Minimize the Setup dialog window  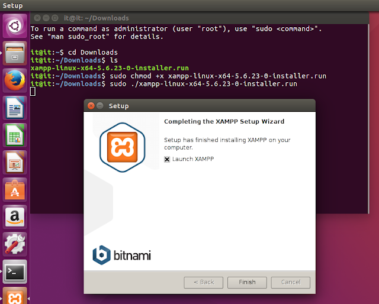click(x=100, y=106)
